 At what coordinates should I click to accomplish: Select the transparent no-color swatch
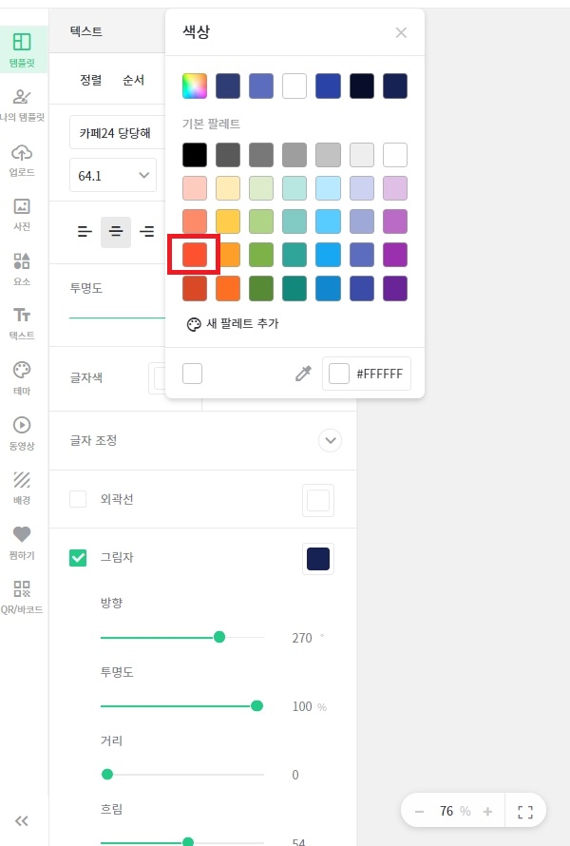[193, 374]
